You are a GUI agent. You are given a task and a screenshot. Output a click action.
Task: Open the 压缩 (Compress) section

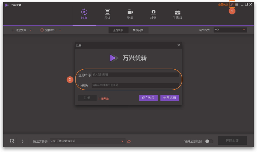pyautogui.click(x=107, y=14)
